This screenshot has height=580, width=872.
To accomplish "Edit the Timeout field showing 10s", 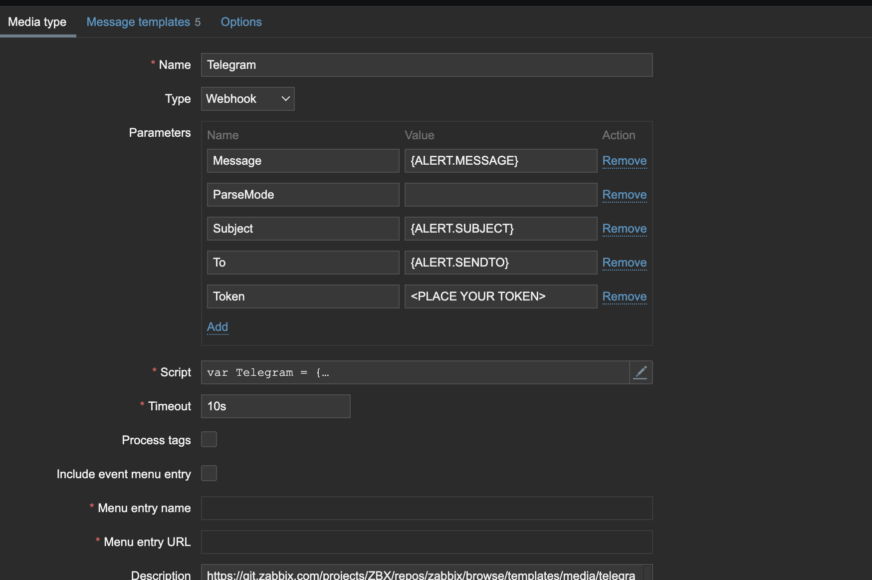I will click(x=276, y=406).
